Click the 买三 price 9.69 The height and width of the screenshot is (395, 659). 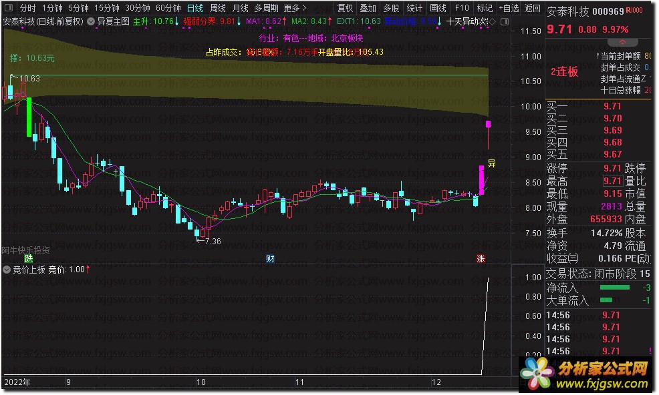coord(612,130)
